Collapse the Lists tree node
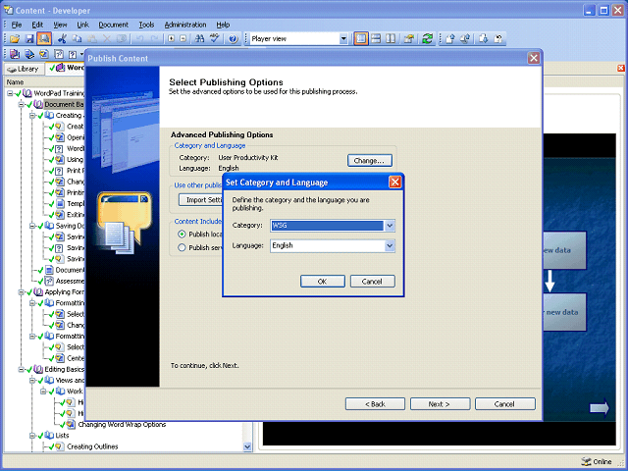This screenshot has height=471, width=628. (x=32, y=436)
